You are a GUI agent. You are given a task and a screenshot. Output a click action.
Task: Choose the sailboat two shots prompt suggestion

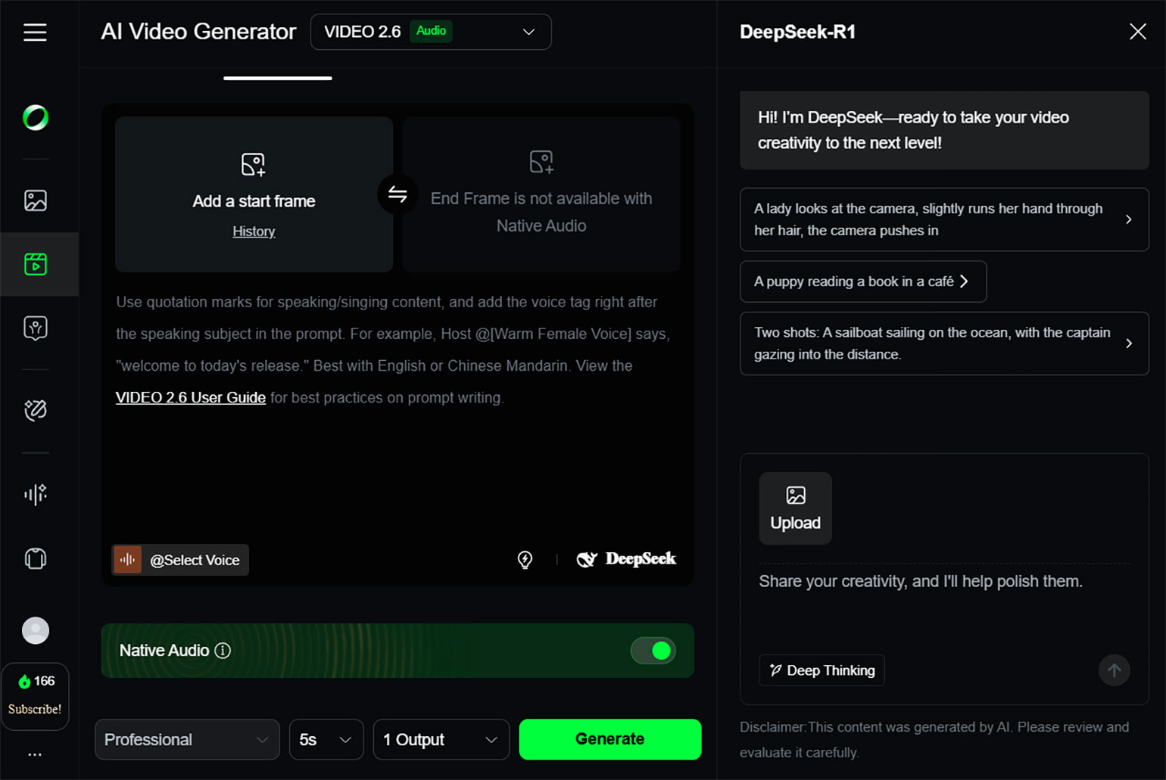tap(943, 343)
